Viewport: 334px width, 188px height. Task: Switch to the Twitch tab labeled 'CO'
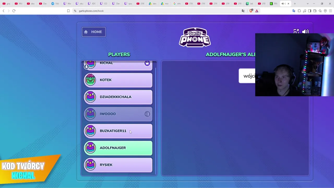tap(104, 4)
